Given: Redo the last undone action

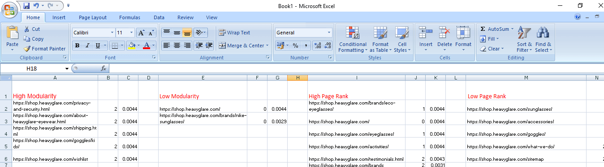Looking at the screenshot, I should 50,6.
